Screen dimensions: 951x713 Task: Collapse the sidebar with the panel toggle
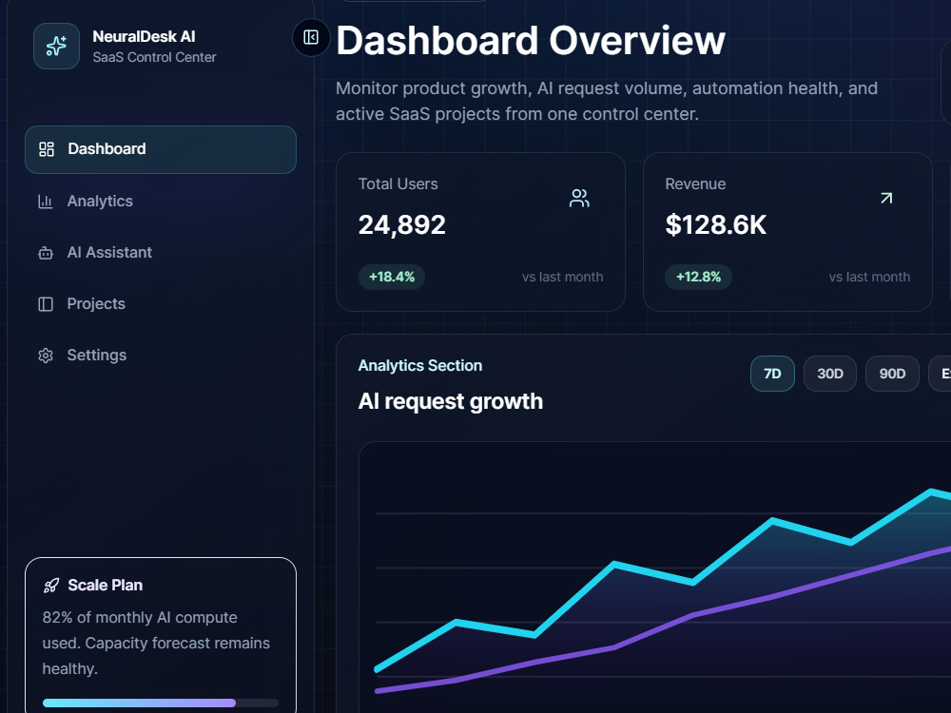click(311, 38)
